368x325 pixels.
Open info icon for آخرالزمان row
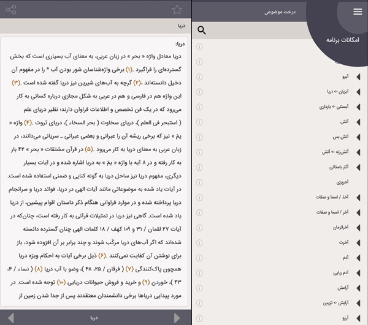pyautogui.click(x=199, y=228)
